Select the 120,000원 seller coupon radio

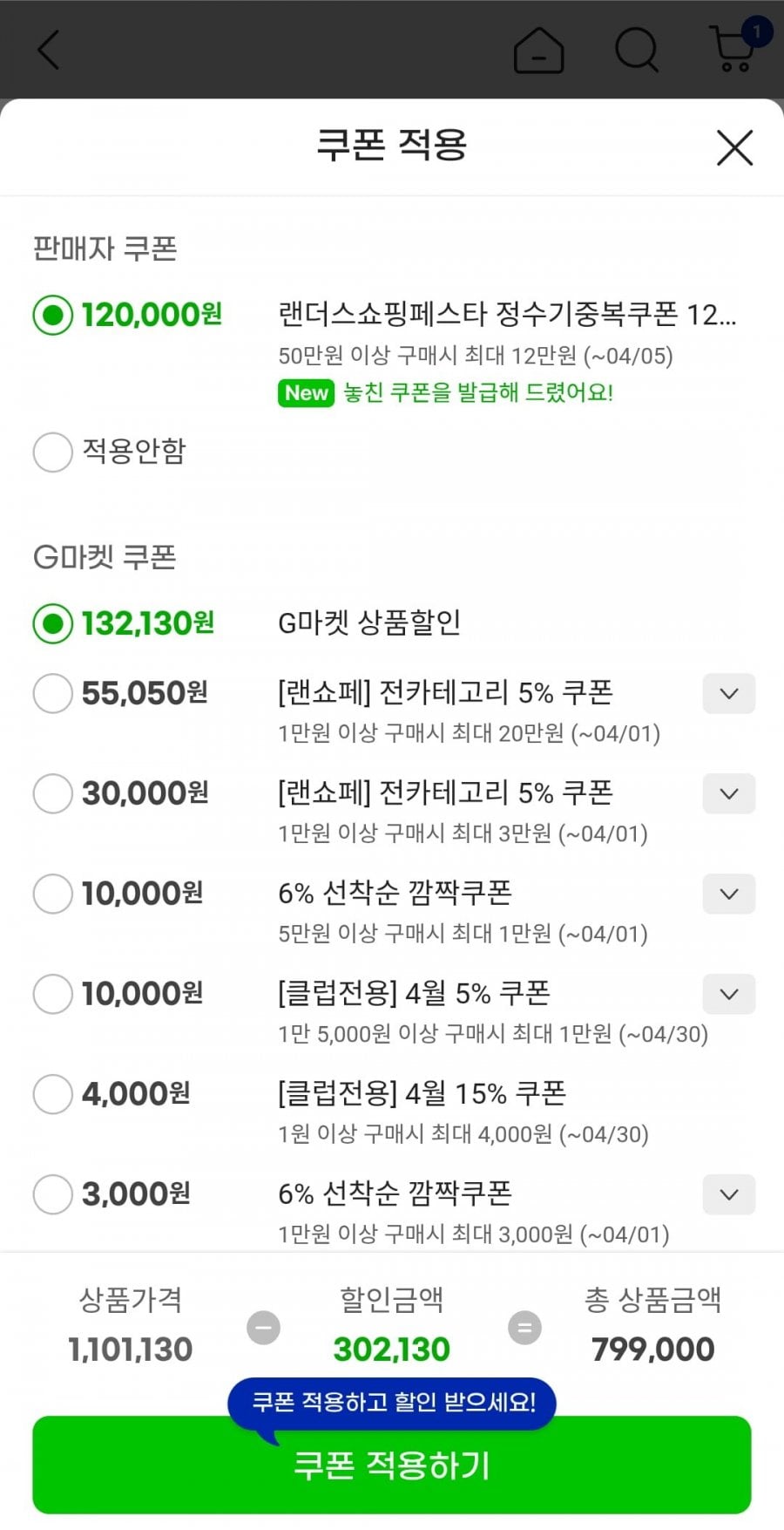pos(52,315)
